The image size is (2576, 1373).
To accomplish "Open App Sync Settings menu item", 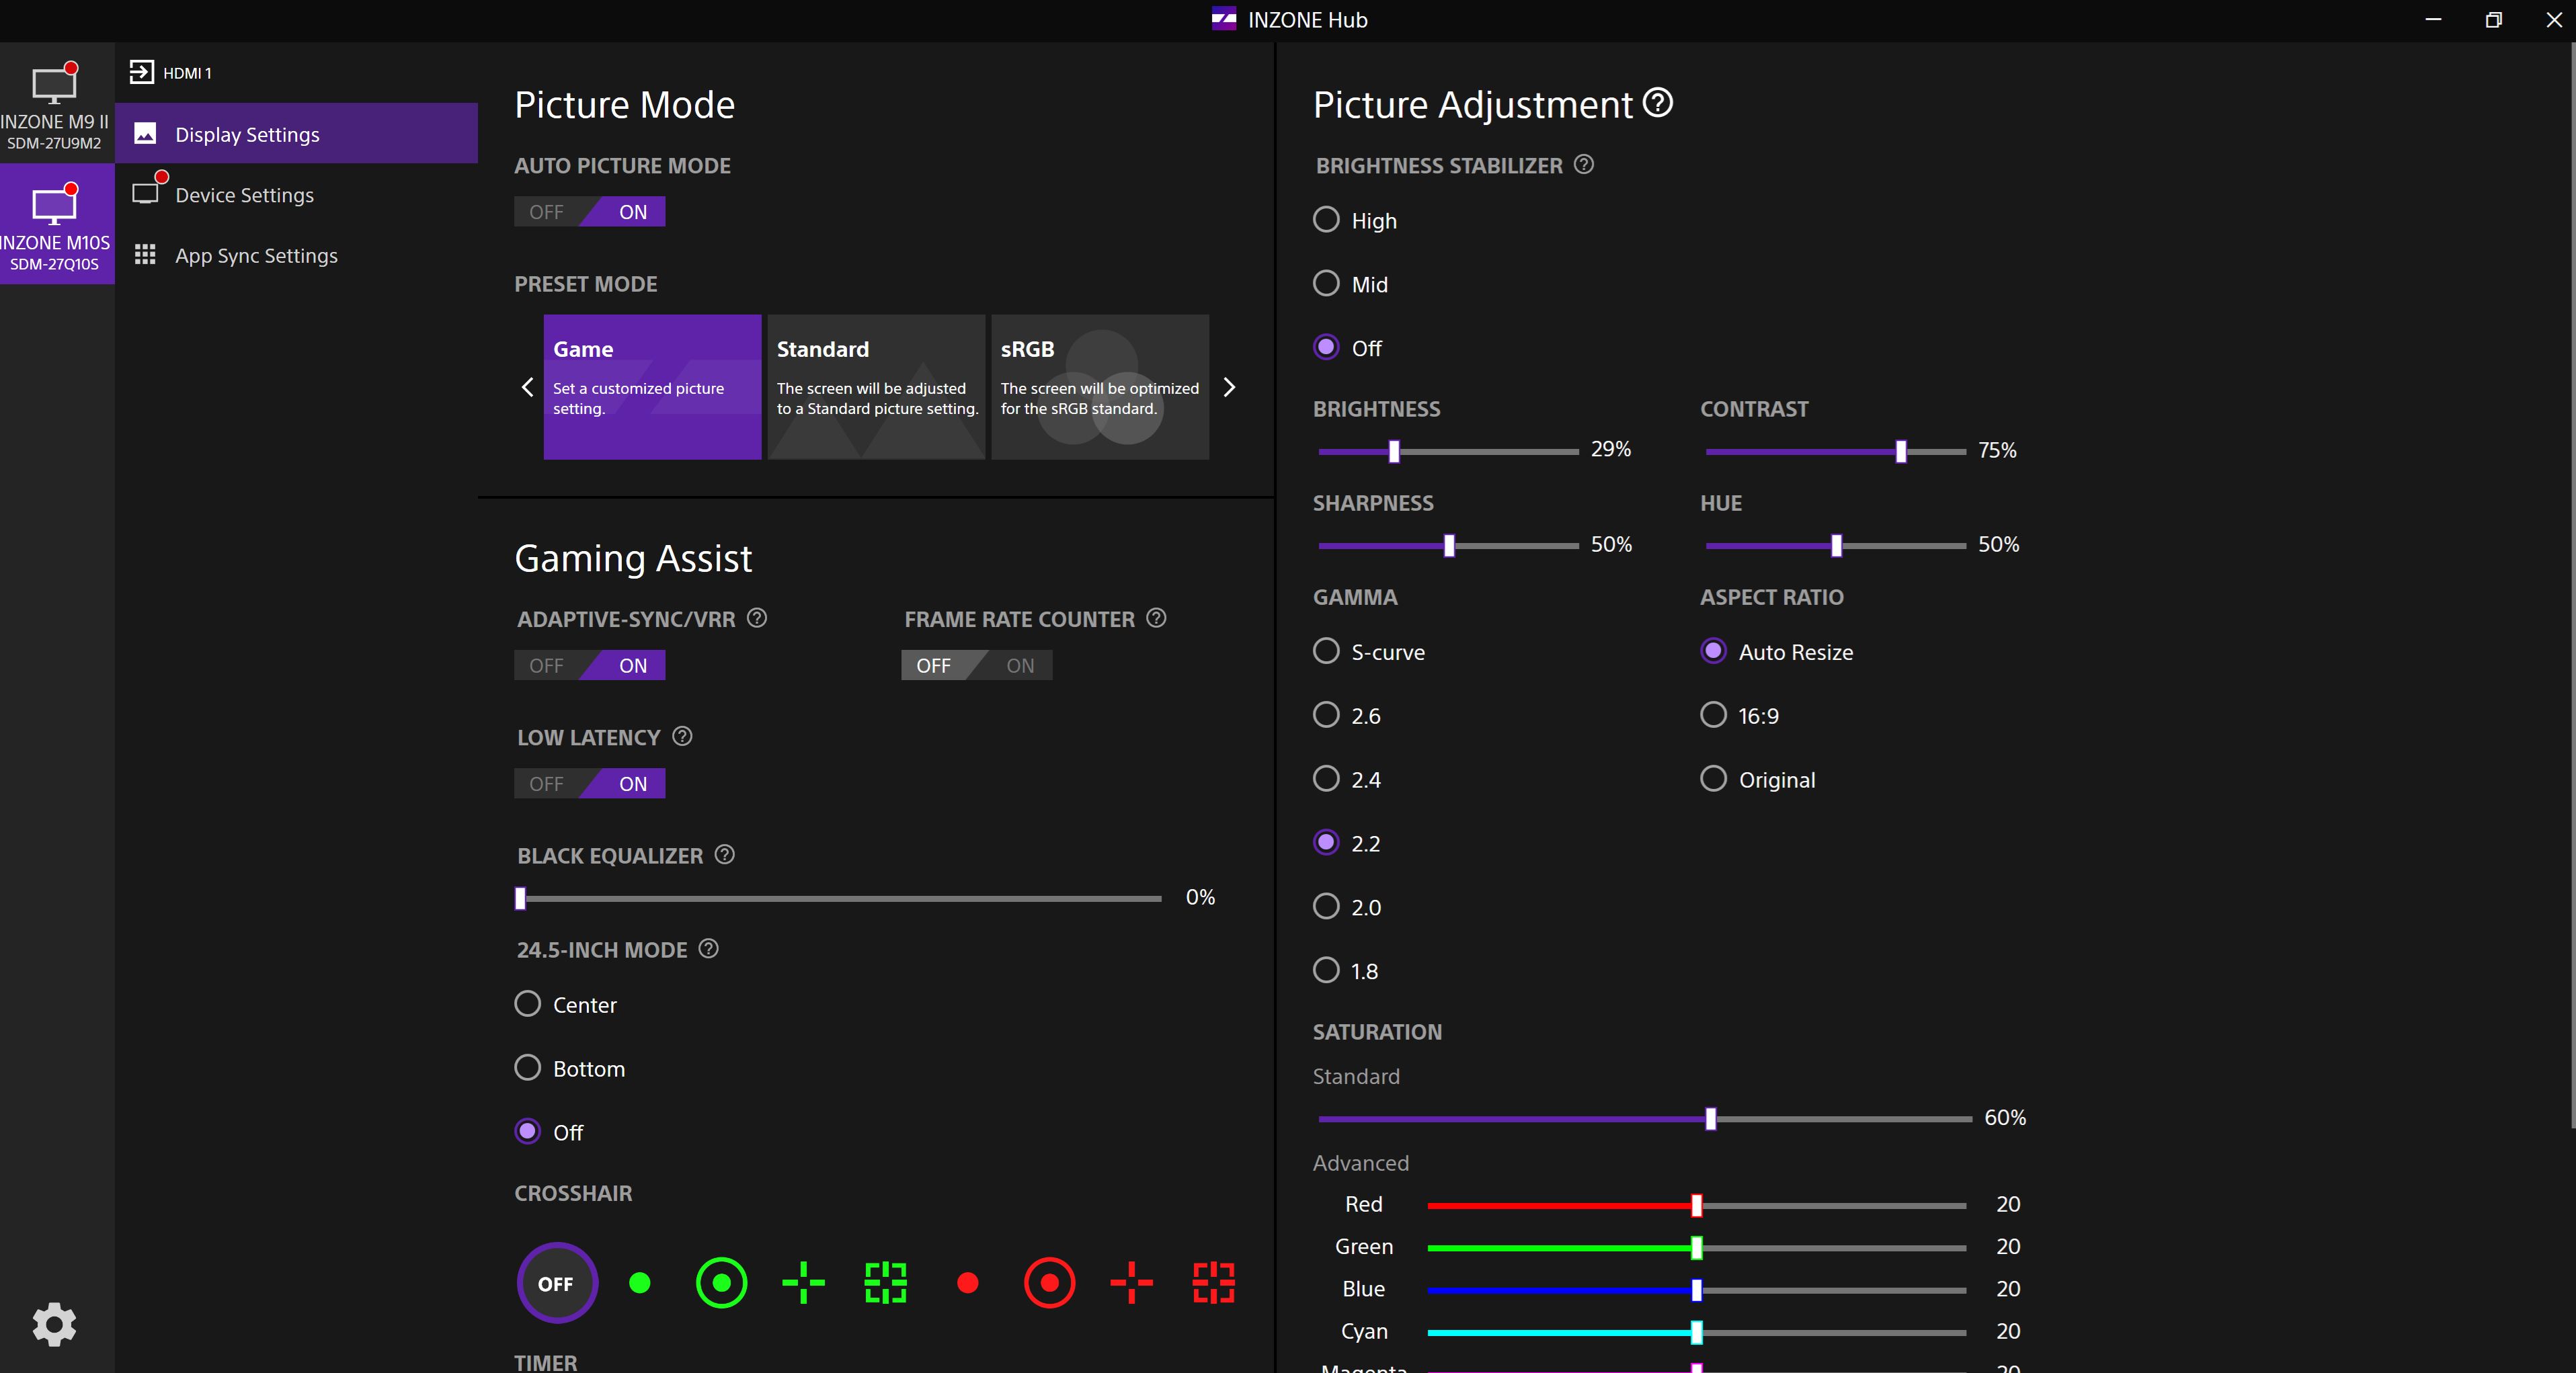I will click(x=256, y=256).
